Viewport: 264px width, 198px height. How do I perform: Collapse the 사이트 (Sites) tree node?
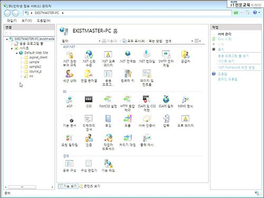pyautogui.click(x=12, y=49)
